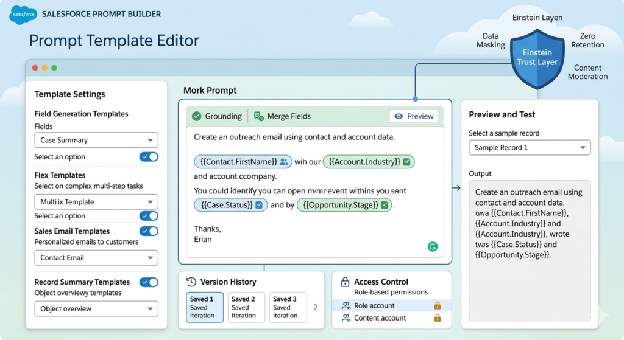Click 'Object overviewy templates' text

click(77, 293)
